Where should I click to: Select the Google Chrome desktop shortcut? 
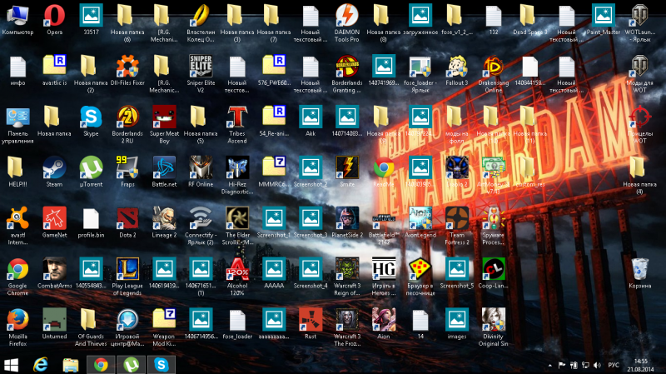point(17,269)
